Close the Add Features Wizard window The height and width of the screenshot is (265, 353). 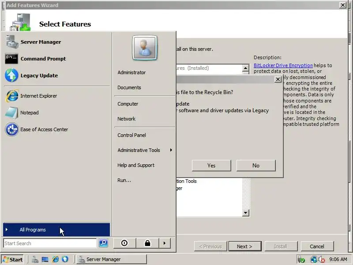343,5
